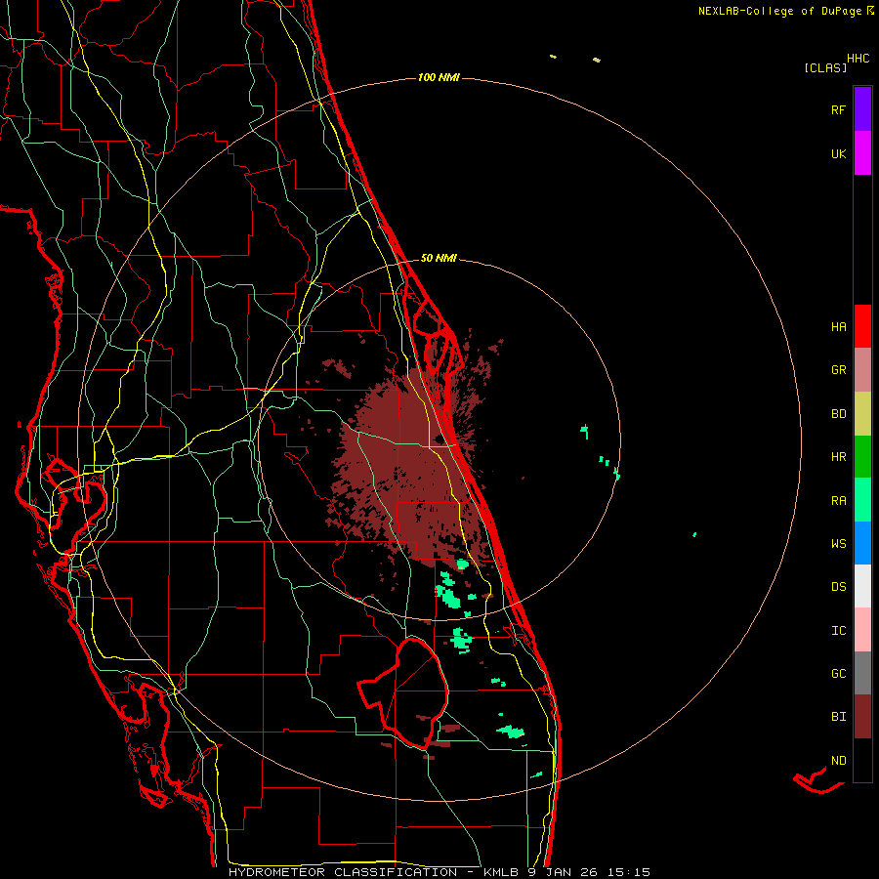
Task: Click the RF purple legend swatch
Action: click(862, 109)
